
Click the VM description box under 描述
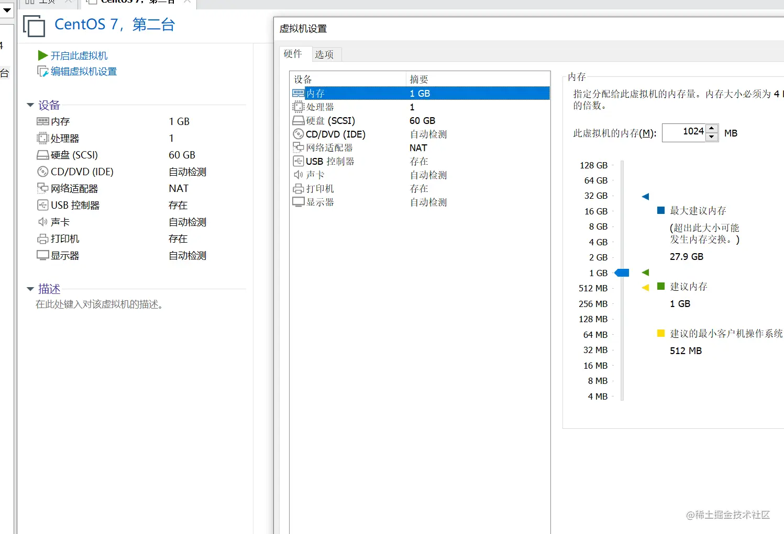click(x=100, y=304)
